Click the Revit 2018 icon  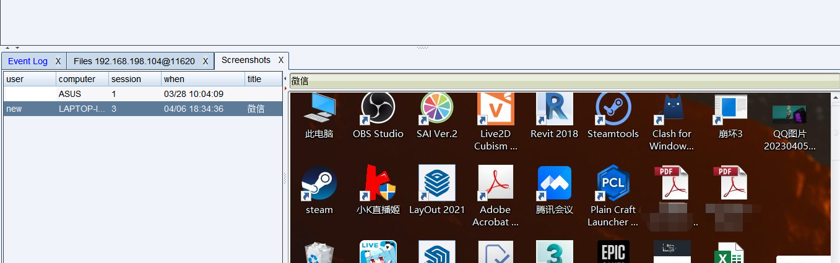(554, 109)
